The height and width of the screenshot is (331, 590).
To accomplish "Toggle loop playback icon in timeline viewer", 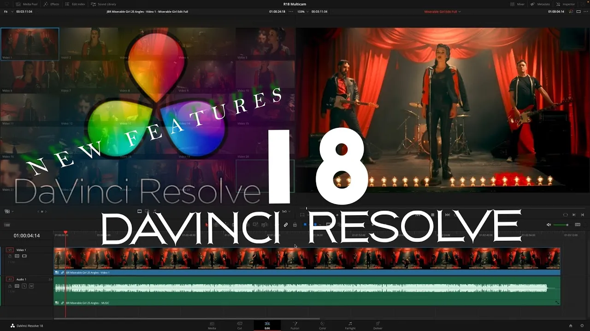I will pos(566,215).
